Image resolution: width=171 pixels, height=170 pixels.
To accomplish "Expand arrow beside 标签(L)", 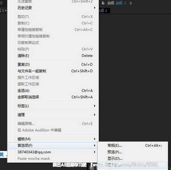I will (95, 106).
